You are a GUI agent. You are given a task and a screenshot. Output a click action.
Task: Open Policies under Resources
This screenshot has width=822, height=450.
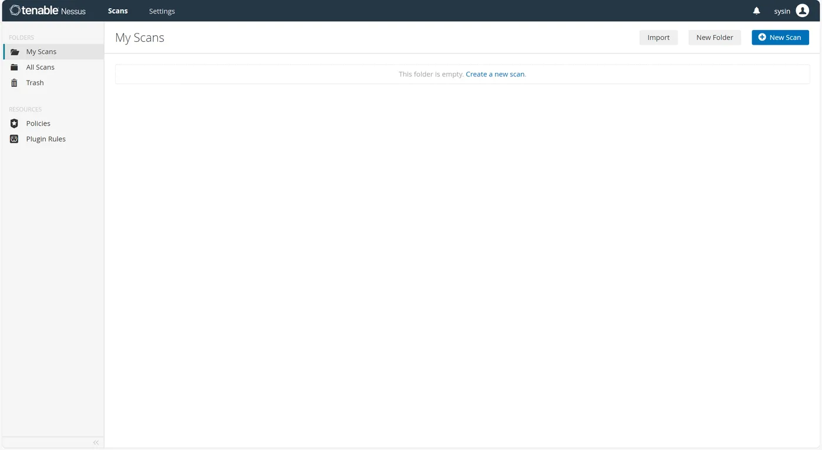coord(53,123)
